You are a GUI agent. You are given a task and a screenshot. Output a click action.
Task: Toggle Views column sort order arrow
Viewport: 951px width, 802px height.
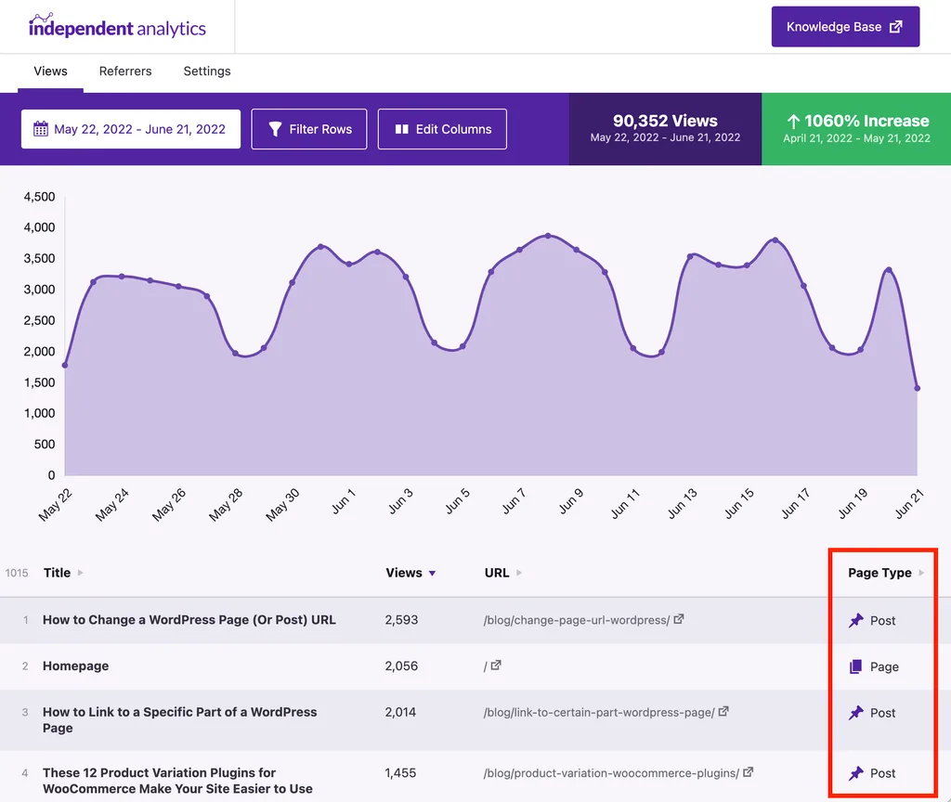pos(432,573)
